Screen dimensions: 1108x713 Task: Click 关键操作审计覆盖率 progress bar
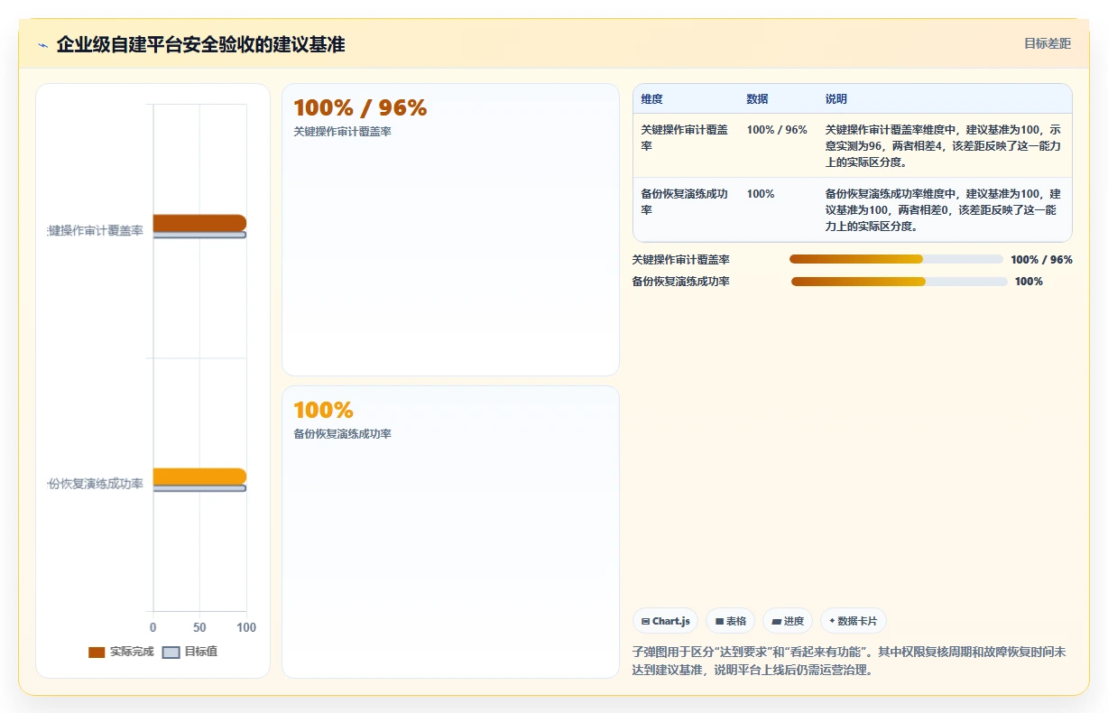coord(896,259)
